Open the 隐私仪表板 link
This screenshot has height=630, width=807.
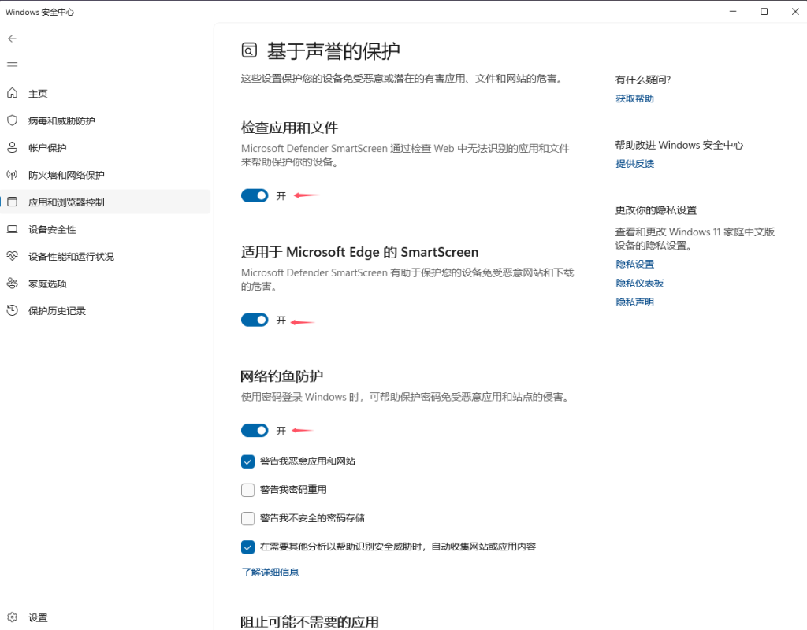point(640,283)
